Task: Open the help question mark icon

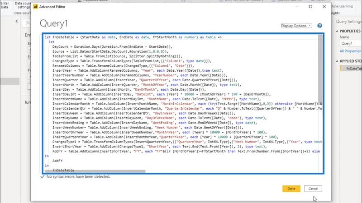Action: (x=319, y=26)
